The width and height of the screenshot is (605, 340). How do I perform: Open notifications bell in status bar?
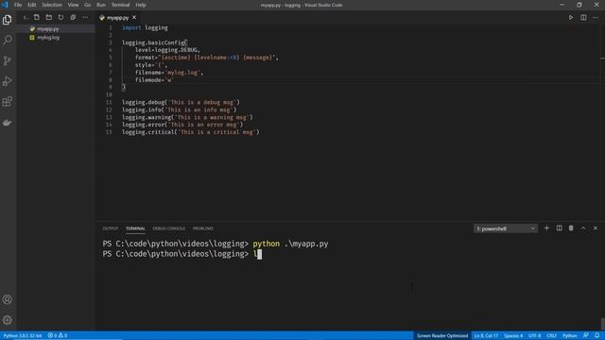[x=596, y=335]
